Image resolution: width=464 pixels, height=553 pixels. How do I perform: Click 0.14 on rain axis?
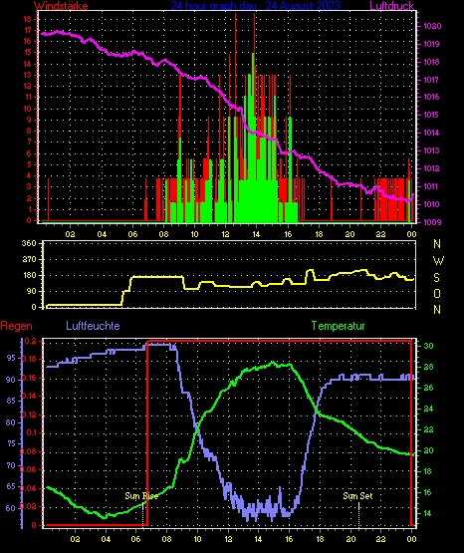[29, 396]
